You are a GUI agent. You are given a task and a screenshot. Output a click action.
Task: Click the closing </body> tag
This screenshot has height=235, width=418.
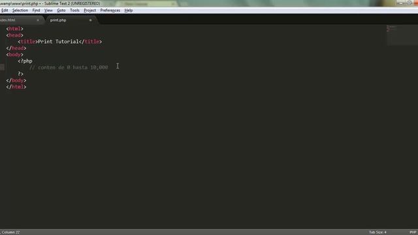[16, 80]
